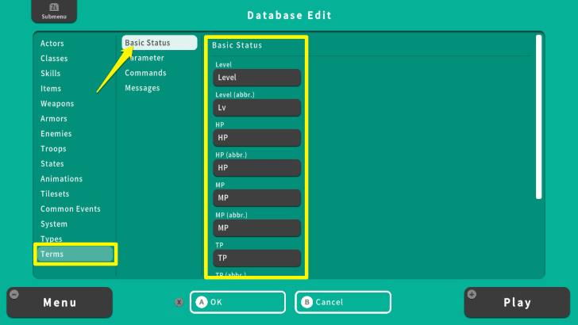Click the X button icon beside OK
The width and height of the screenshot is (578, 325).
click(x=179, y=303)
